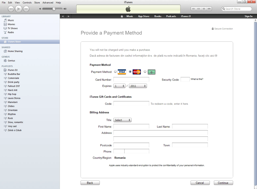Click 'What is this?' link
This screenshot has height=189, width=257.
[197, 79]
